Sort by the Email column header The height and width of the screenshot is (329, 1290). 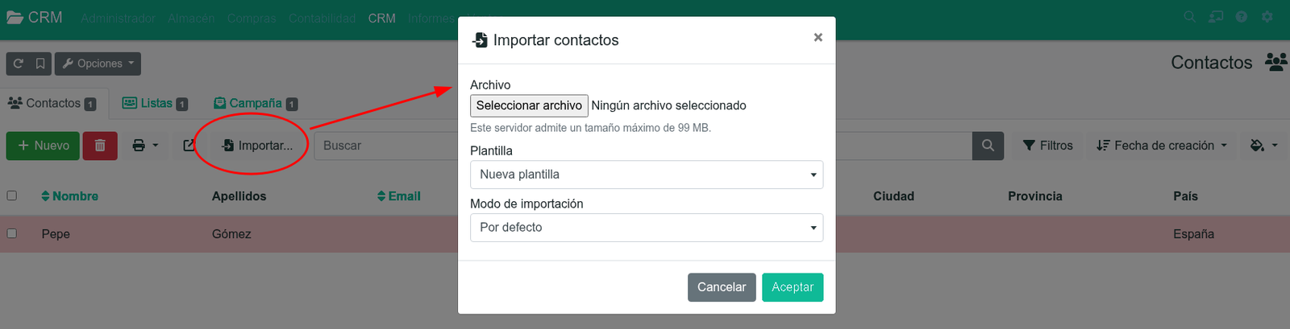pos(399,196)
